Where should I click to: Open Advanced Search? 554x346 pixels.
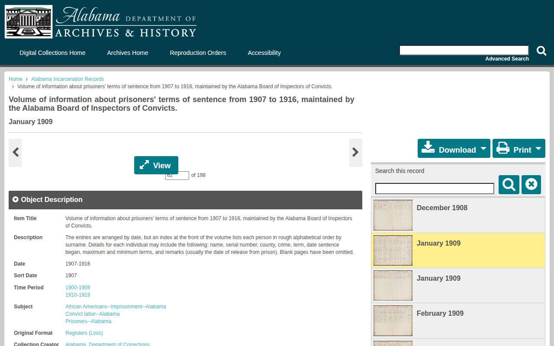(x=507, y=59)
